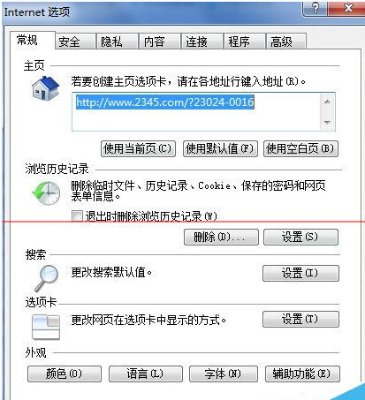Close the Internet 选项 dialog
The width and height of the screenshot is (365, 400).
[x=346, y=8]
